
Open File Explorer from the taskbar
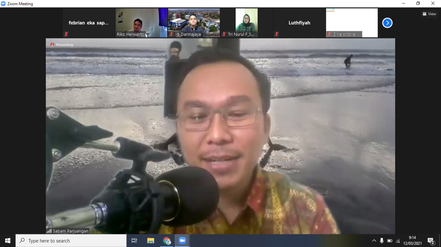tap(151, 241)
